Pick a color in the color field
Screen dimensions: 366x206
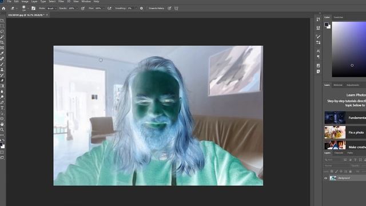349,49
